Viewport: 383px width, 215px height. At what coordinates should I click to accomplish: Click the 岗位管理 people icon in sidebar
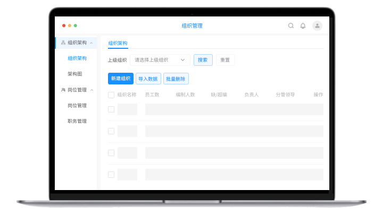[x=63, y=90]
